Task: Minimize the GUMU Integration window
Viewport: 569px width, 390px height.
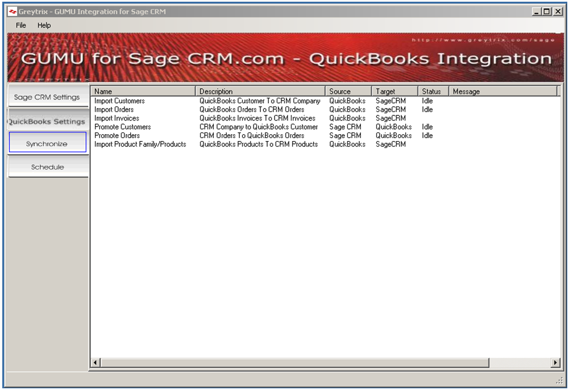Action: [x=537, y=11]
